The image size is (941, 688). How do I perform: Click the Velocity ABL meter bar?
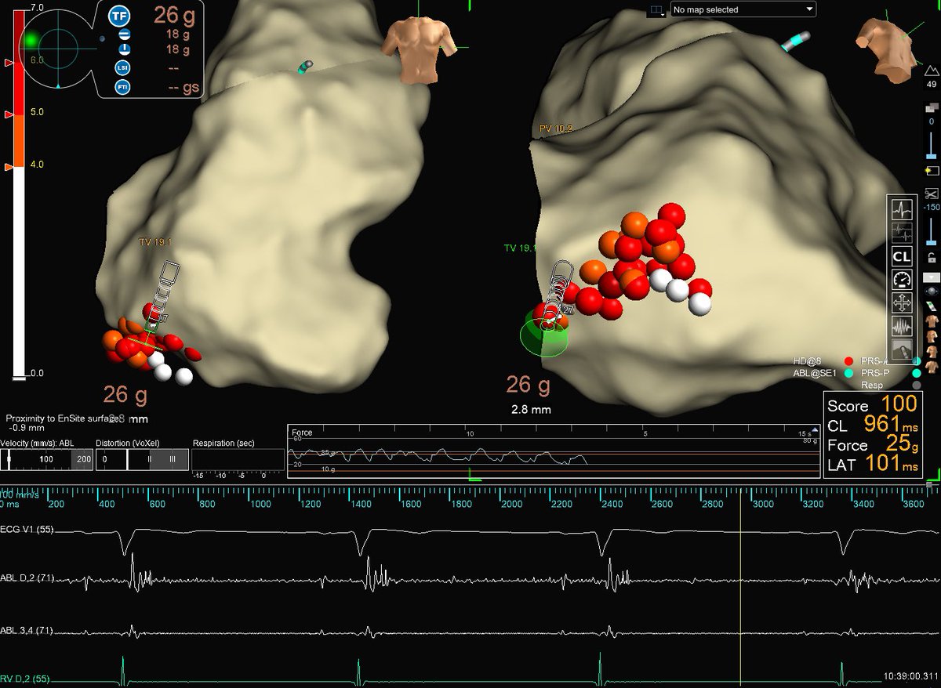coord(46,460)
